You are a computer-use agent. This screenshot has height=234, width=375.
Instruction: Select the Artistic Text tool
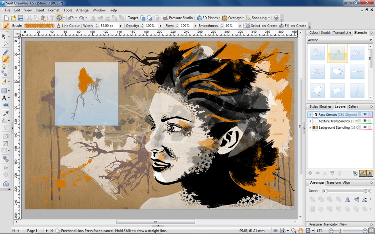click(4, 97)
